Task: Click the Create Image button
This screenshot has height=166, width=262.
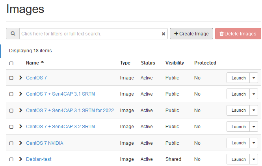Action: click(191, 34)
